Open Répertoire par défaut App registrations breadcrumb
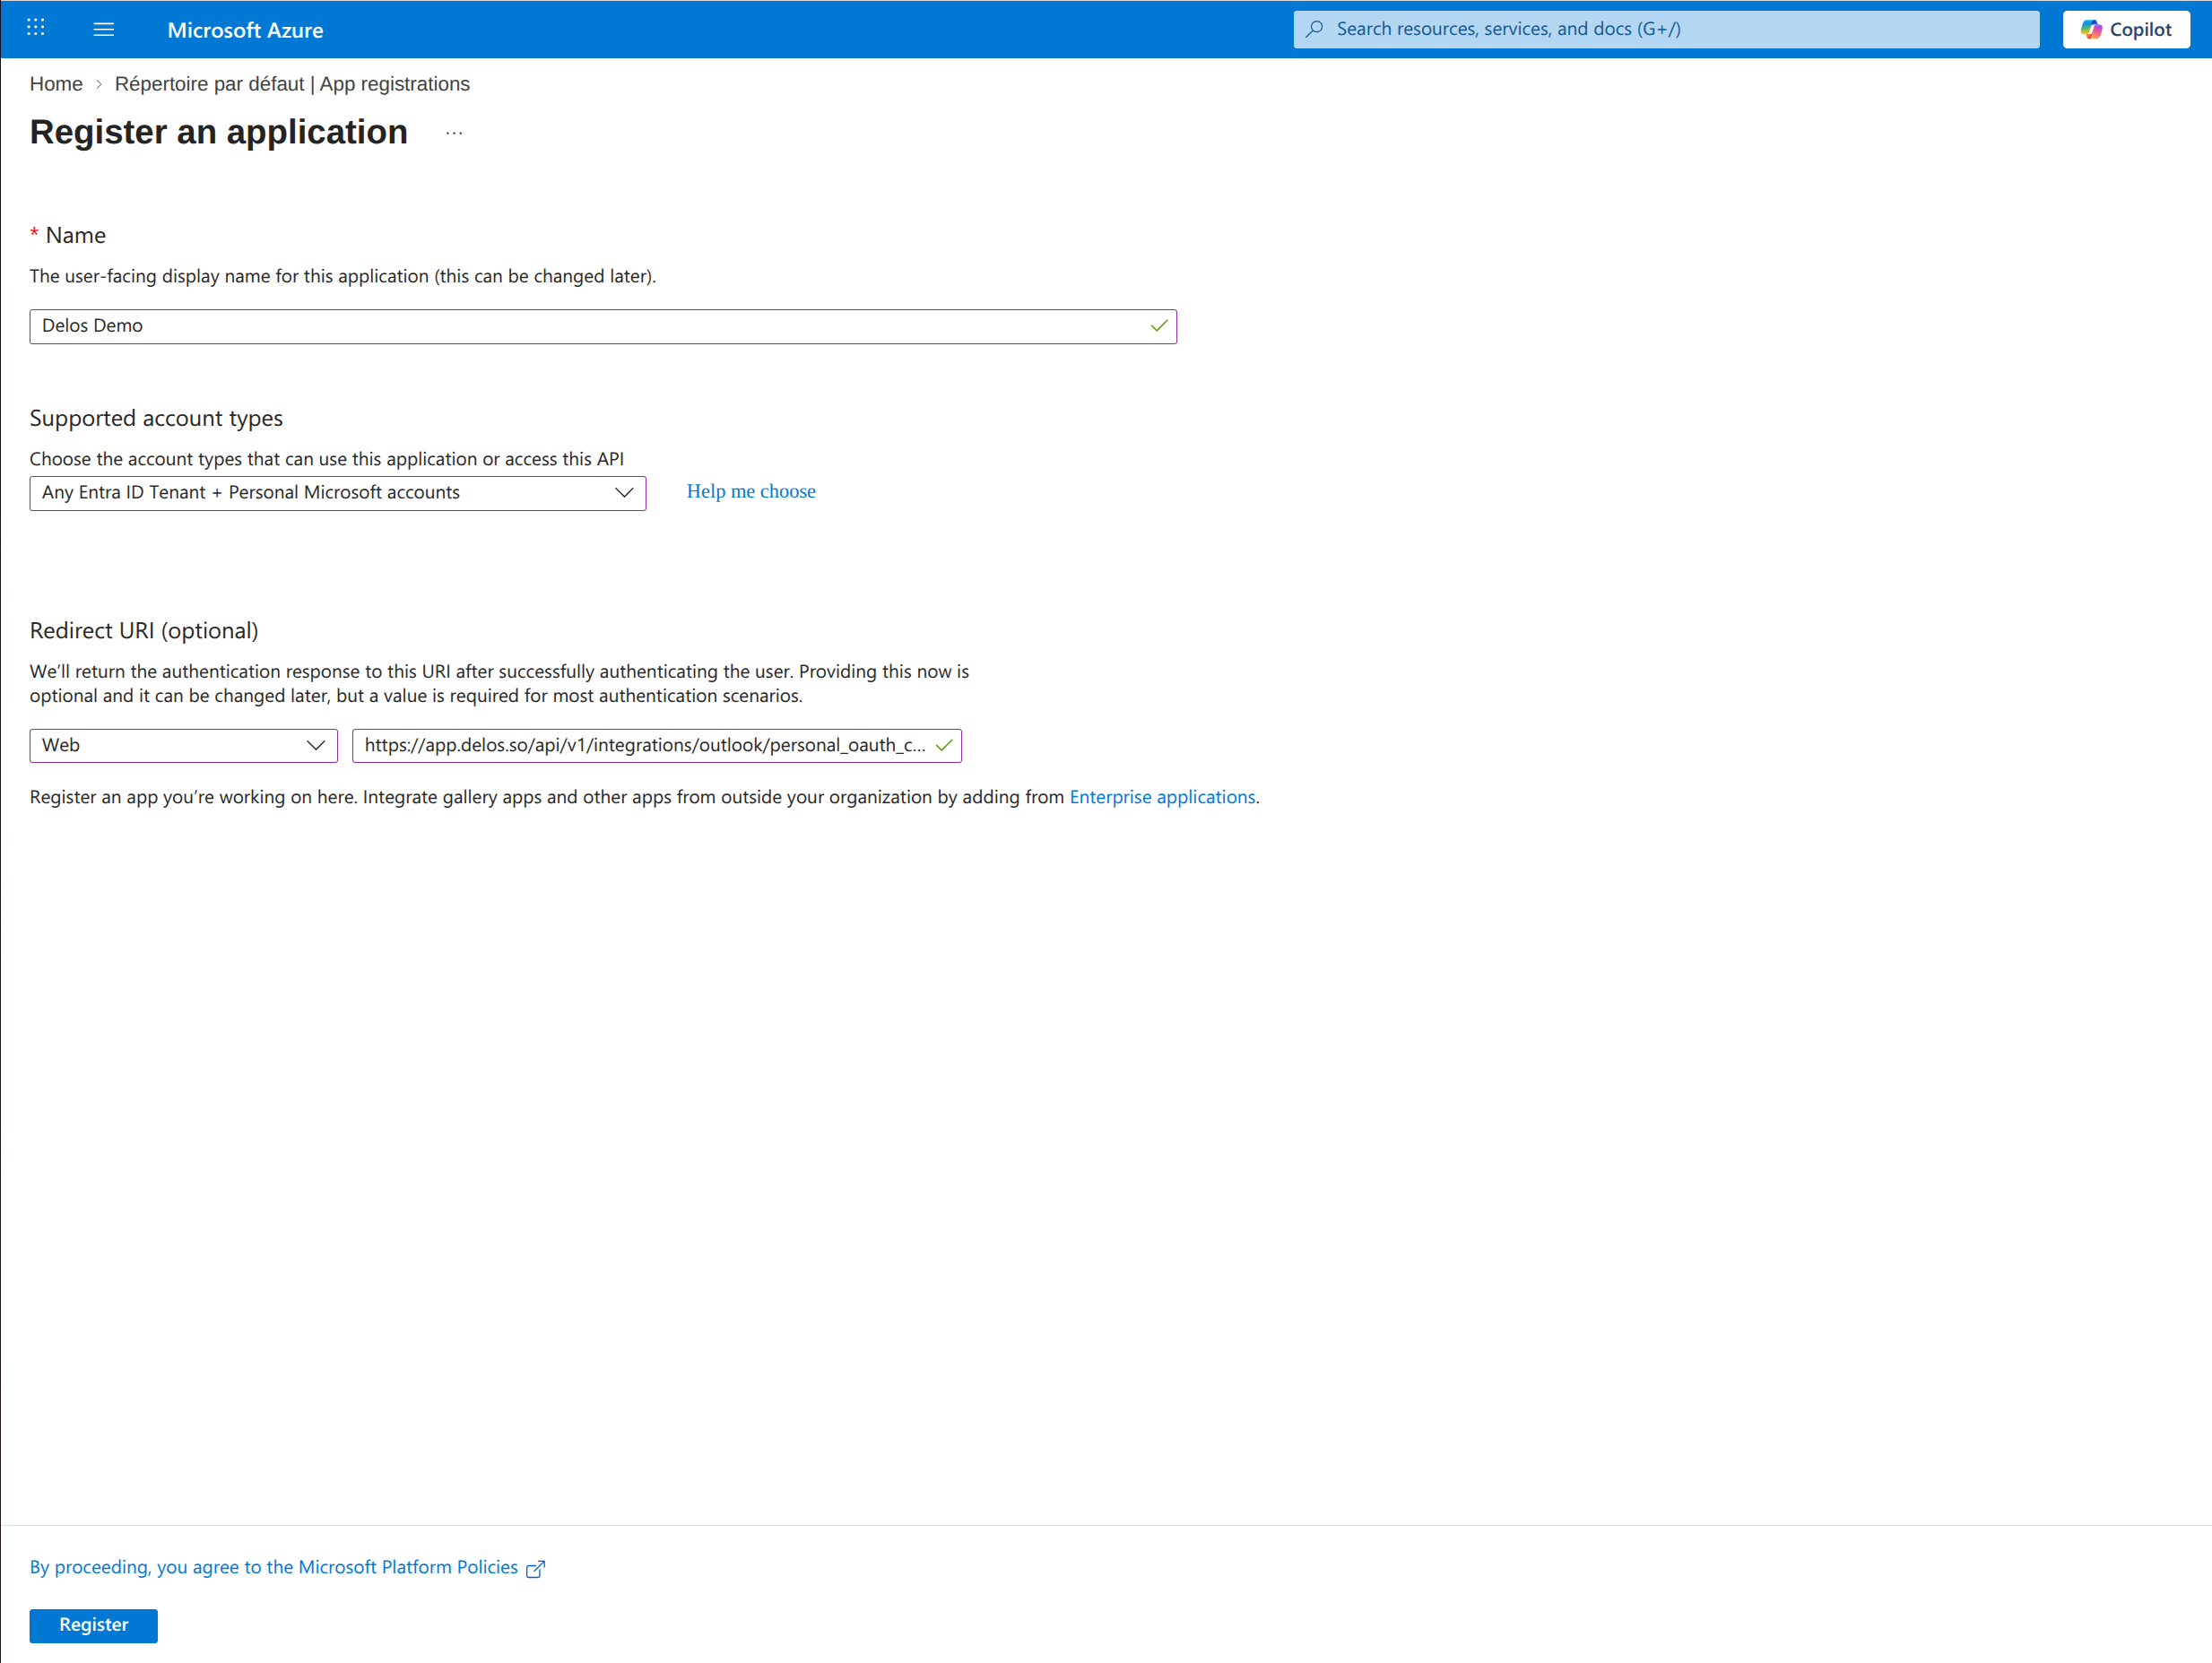The width and height of the screenshot is (2212, 1663). pos(292,84)
